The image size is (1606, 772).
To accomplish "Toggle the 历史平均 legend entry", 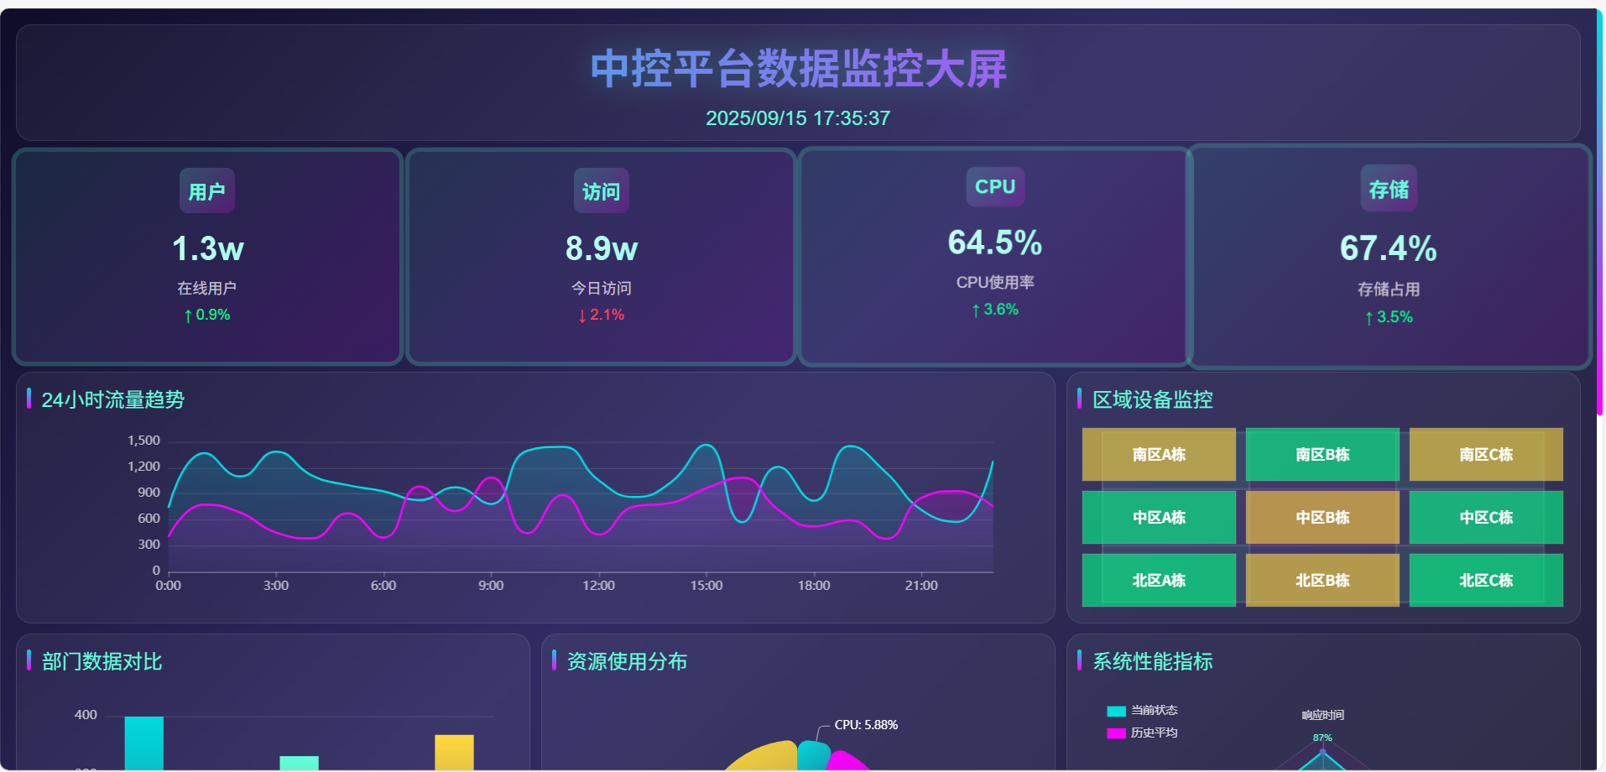I will 1142,733.
